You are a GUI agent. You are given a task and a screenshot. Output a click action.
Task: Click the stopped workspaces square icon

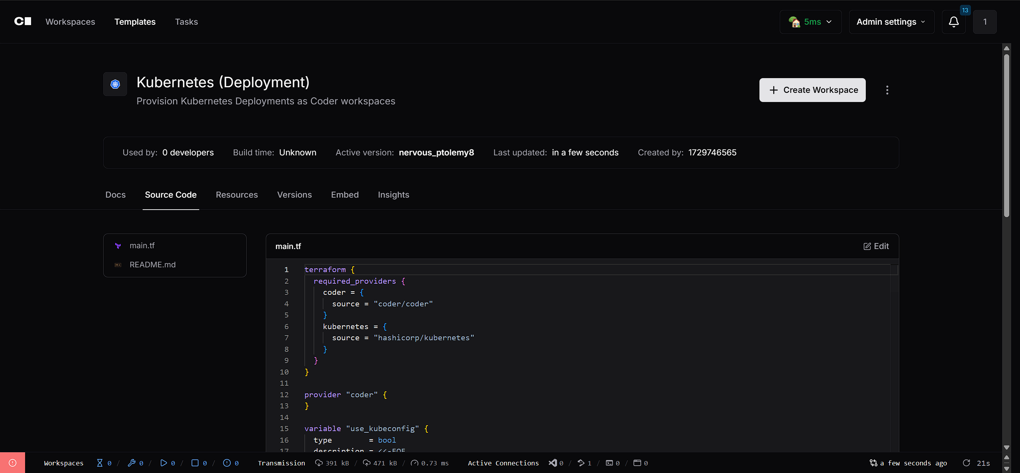pos(195,463)
